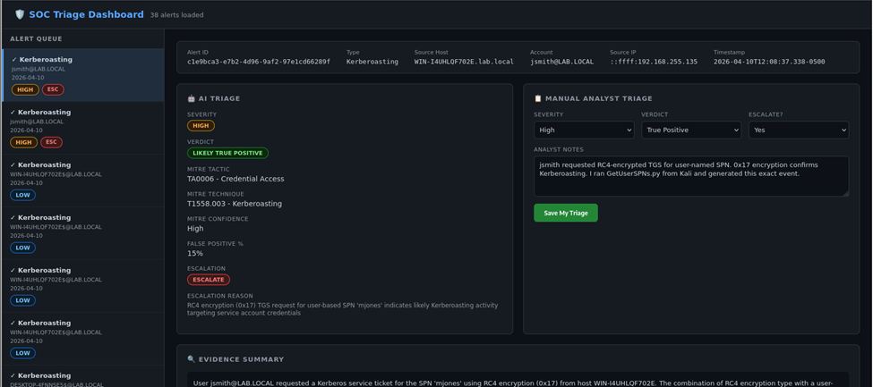Click the Save My Triage button
873x387 pixels.
tap(565, 213)
